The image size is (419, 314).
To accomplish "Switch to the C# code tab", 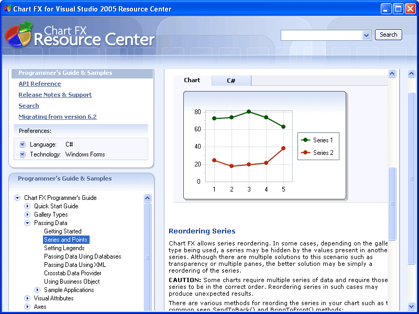I will coord(231,81).
